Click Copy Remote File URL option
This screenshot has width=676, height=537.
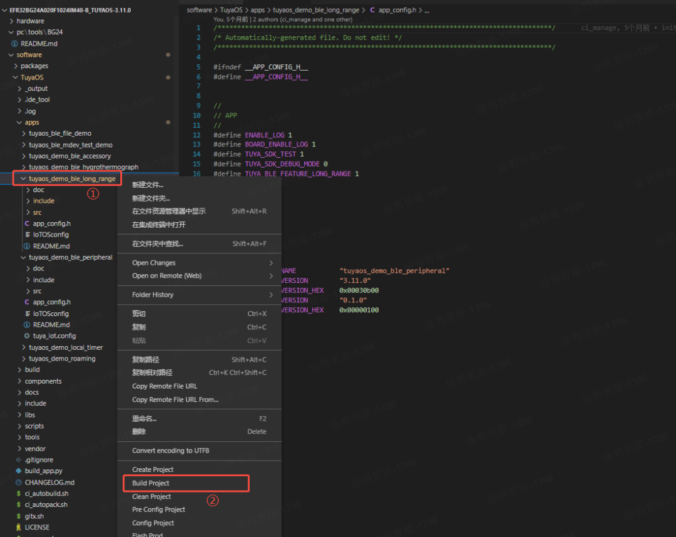click(x=164, y=386)
